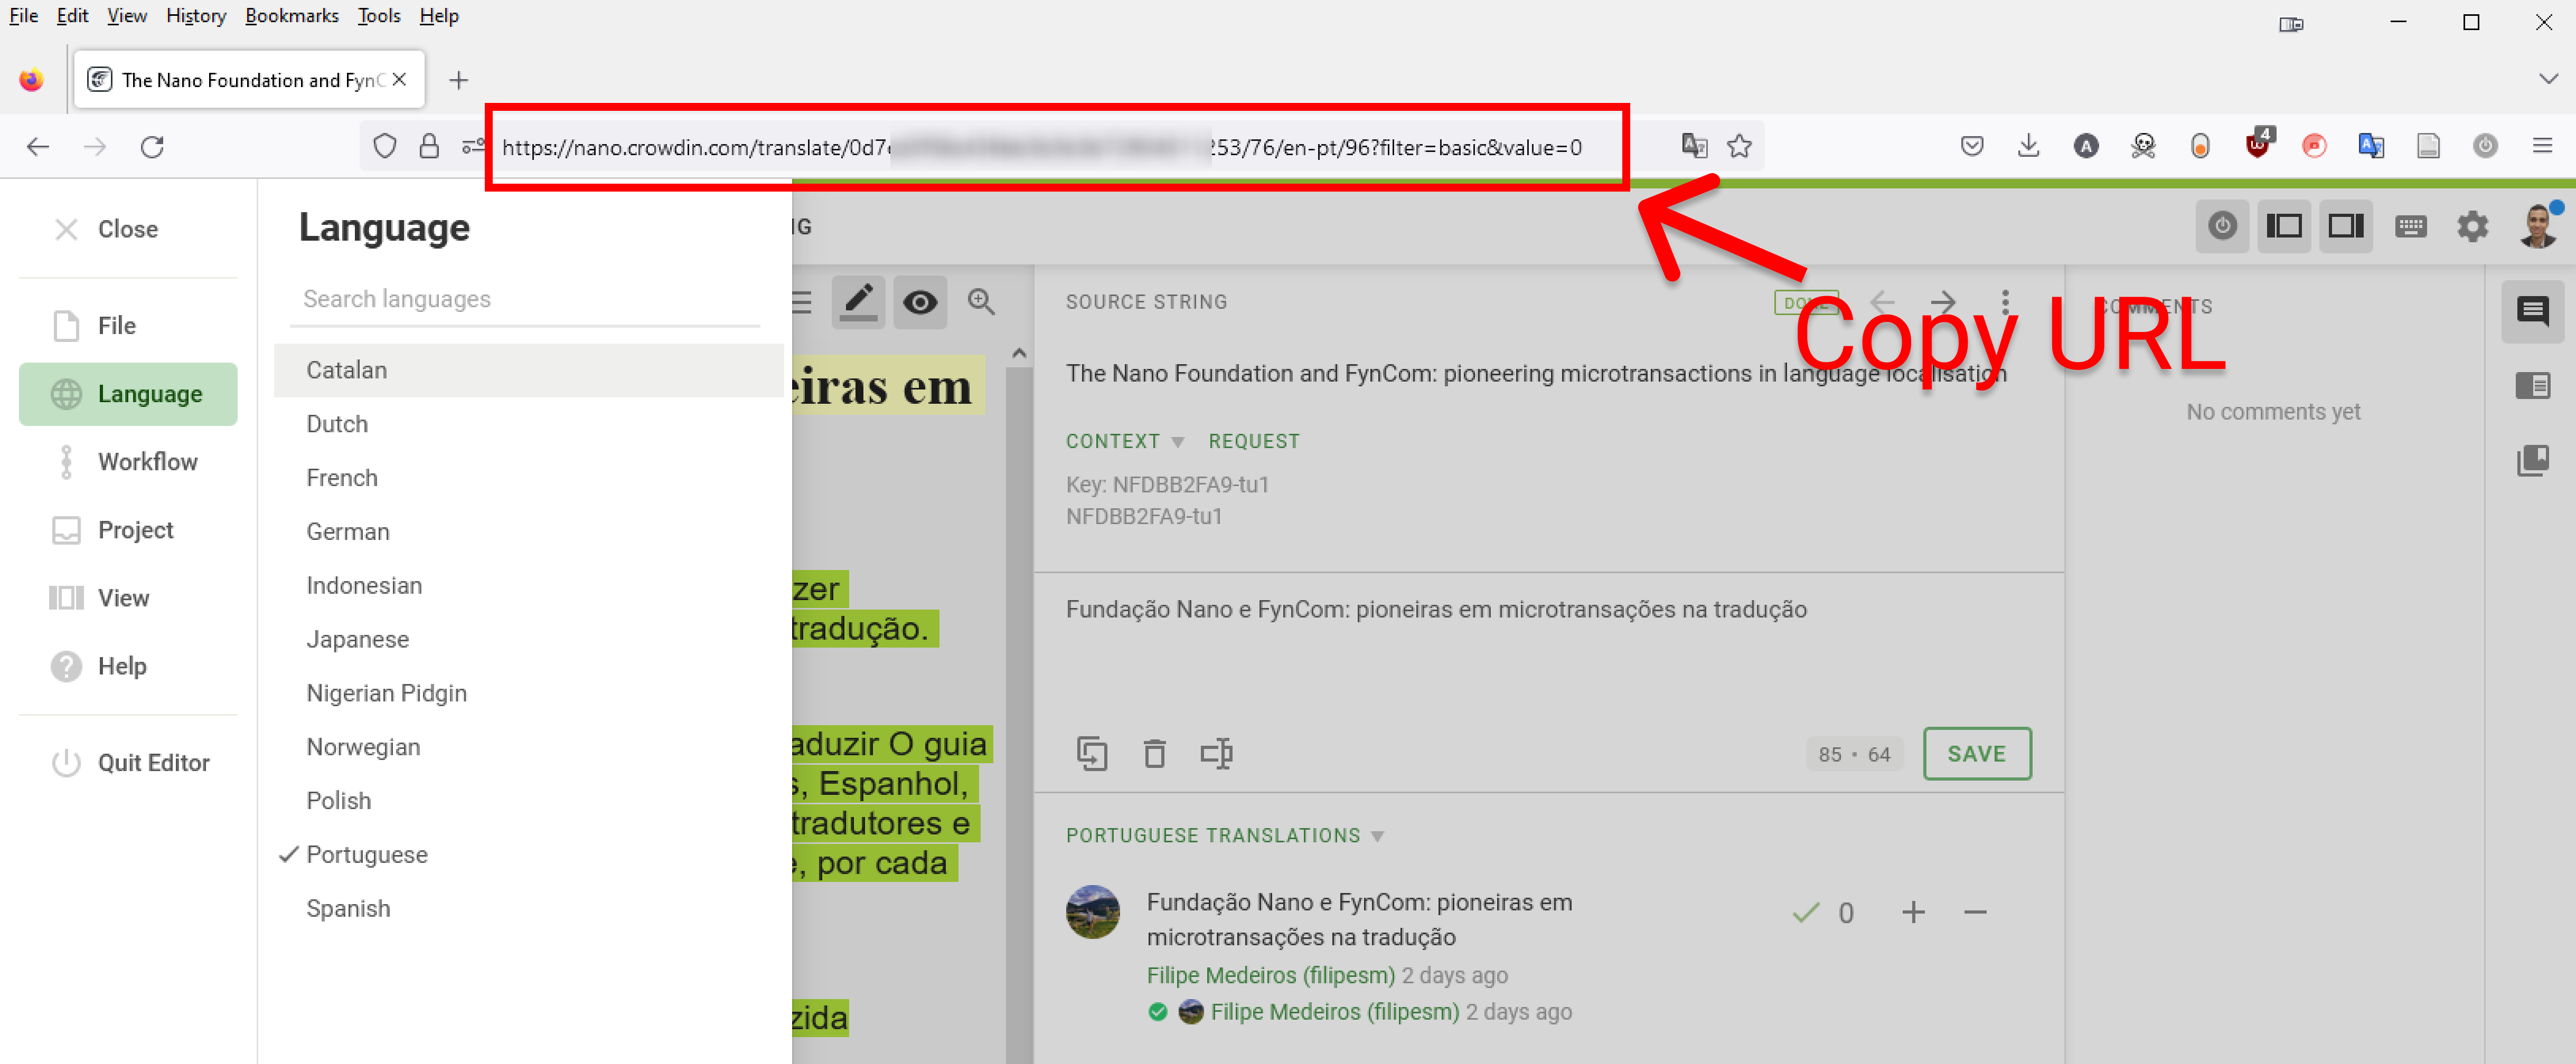Go to the next string arrow
The image size is (2576, 1064).
coord(1943,302)
